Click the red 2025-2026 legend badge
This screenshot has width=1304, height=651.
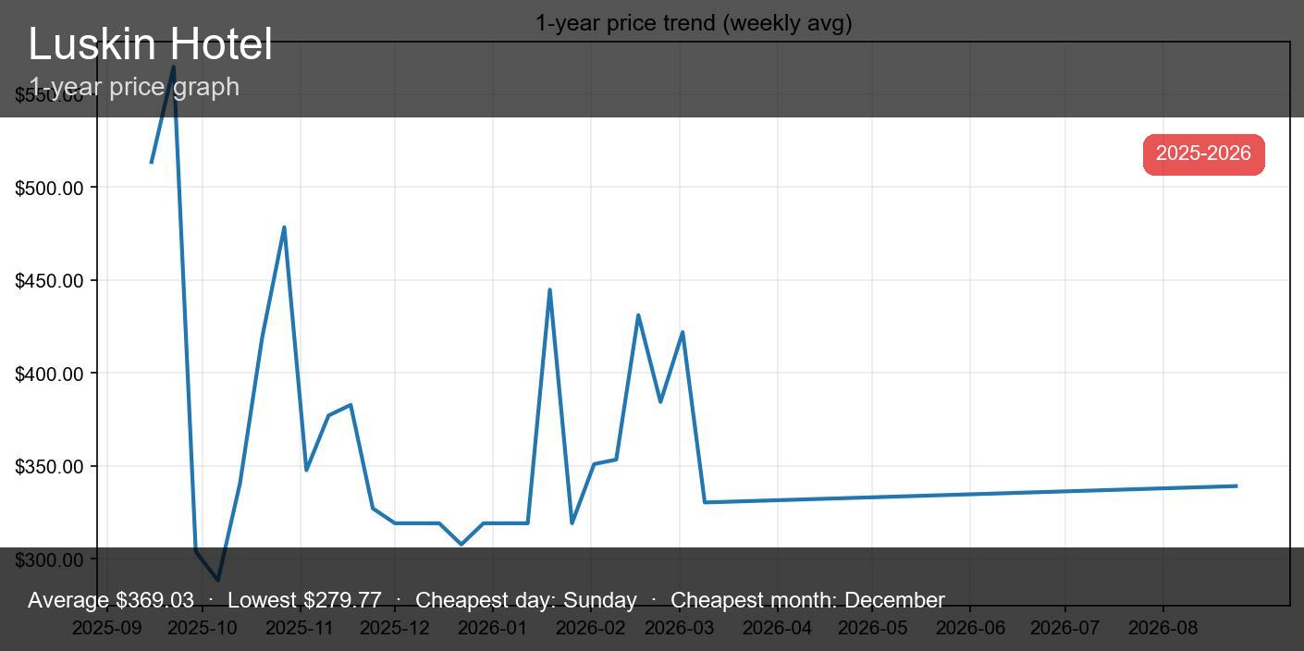tap(1203, 154)
